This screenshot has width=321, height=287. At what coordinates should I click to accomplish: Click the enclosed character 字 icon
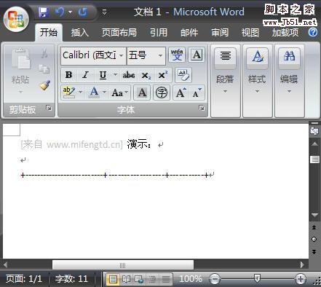pyautogui.click(x=162, y=93)
